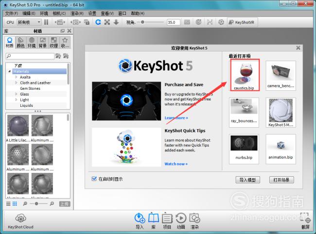Click the sphere icon after the grid icon
The width and height of the screenshot is (316, 234).
[x=198, y=22]
